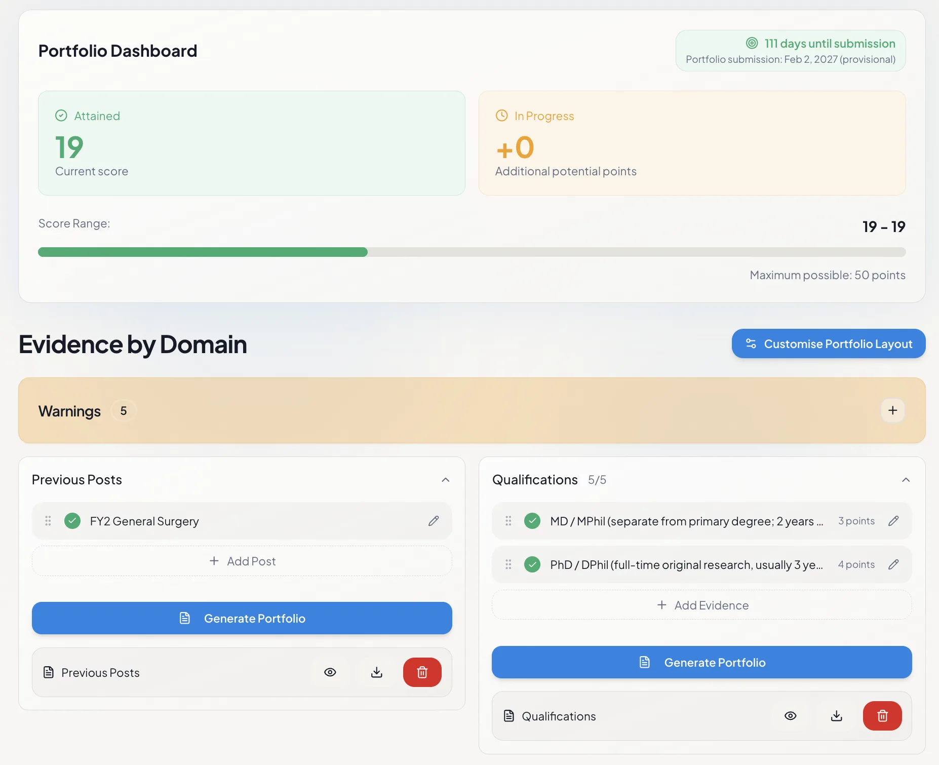Click the 19 – 19 score range value

coord(884,226)
